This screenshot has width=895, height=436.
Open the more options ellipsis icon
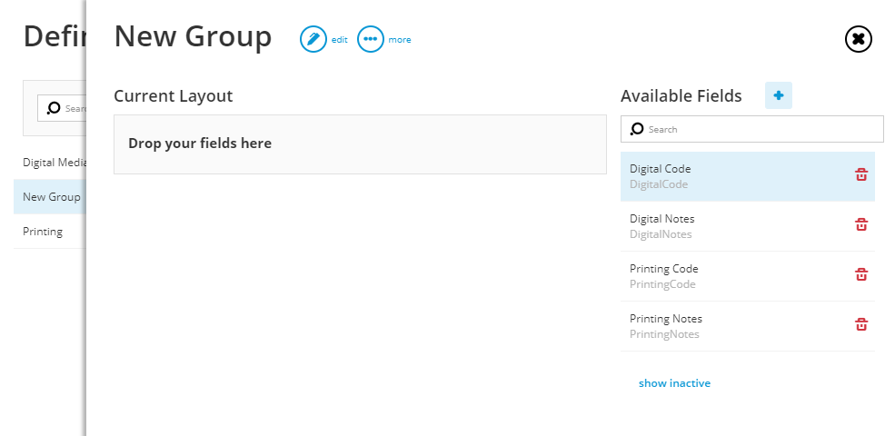coord(371,39)
